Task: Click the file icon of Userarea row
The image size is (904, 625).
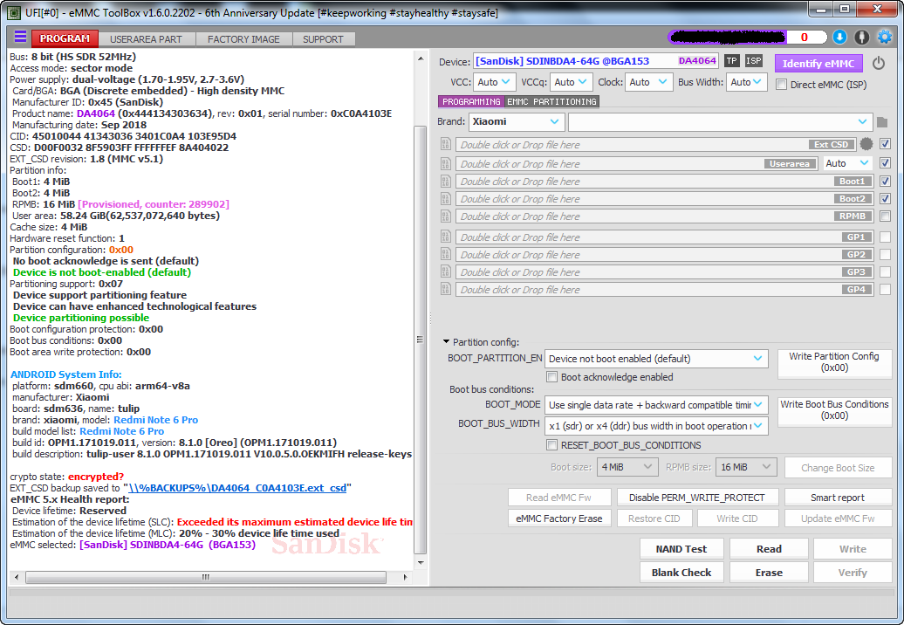Action: [446, 164]
